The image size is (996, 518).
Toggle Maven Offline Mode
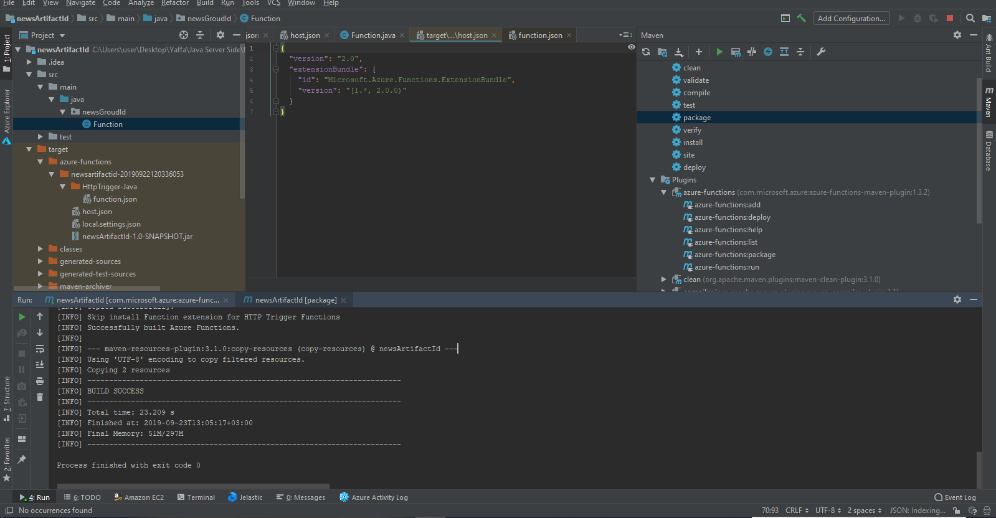pos(752,52)
